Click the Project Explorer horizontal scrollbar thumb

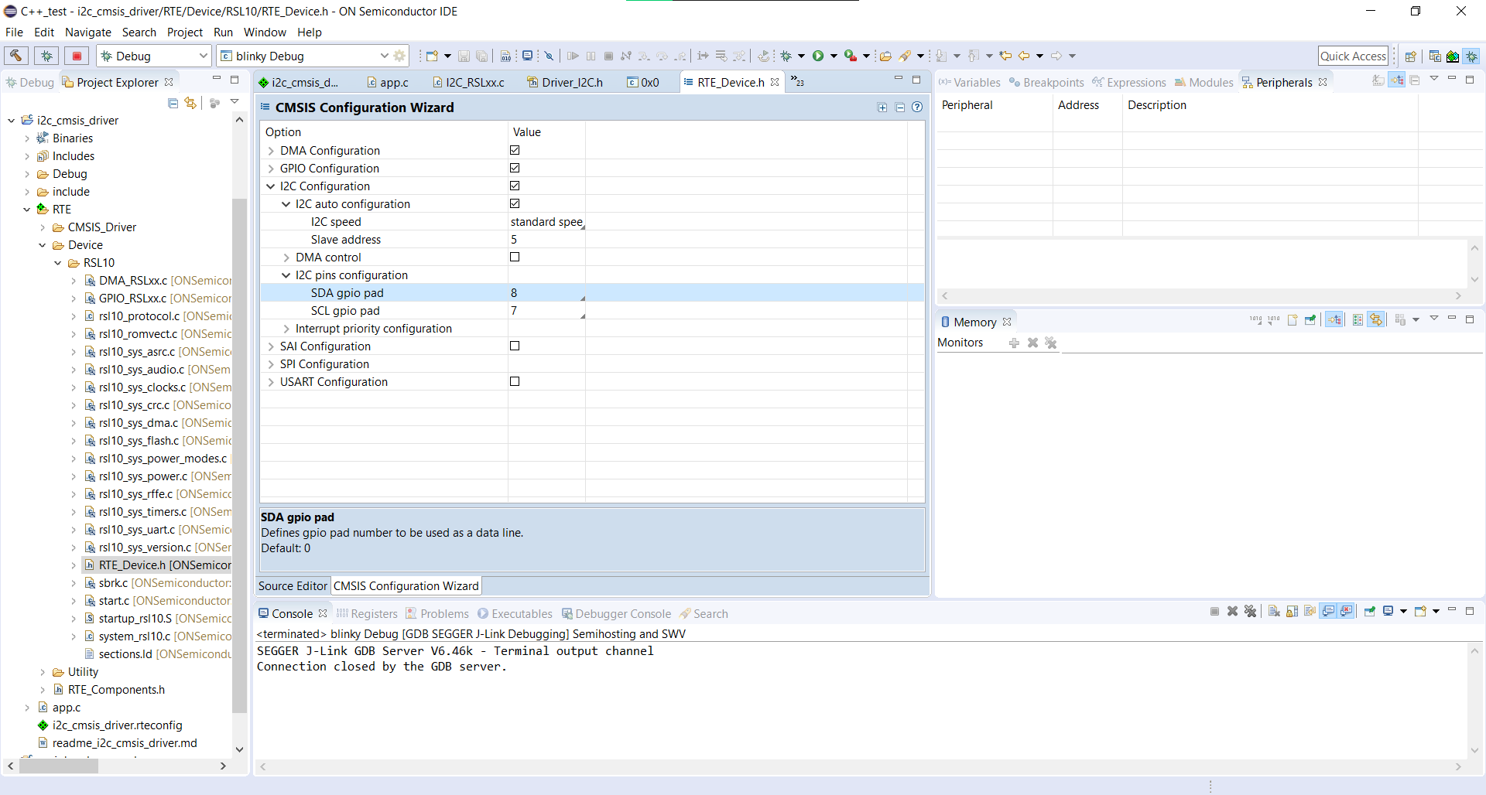click(x=59, y=766)
